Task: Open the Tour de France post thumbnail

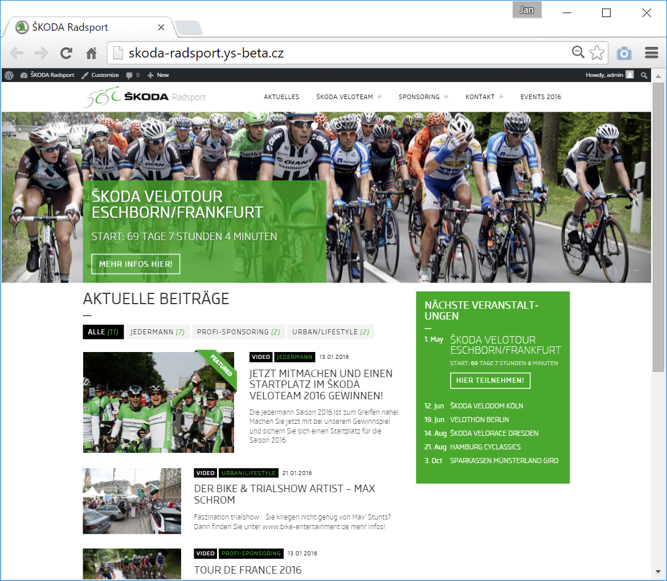Action: pos(132,564)
